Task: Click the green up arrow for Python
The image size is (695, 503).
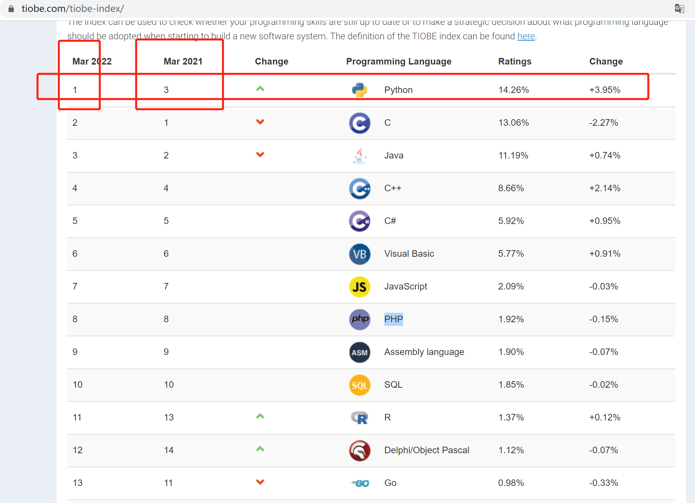Action: click(260, 89)
